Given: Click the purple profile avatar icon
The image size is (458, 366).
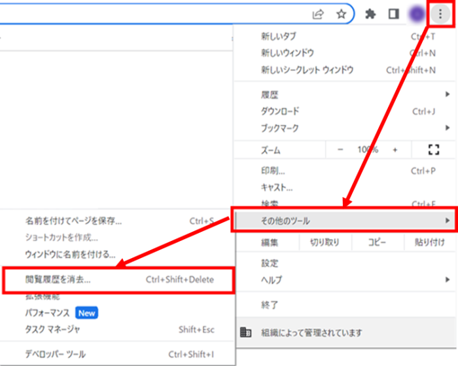Looking at the screenshot, I should [416, 14].
